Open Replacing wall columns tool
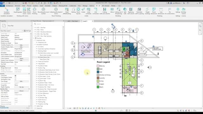 click(131, 11)
